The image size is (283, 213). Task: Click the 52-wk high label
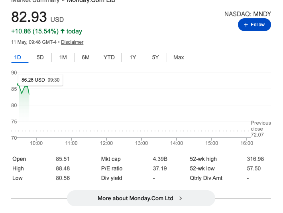pos(203,159)
